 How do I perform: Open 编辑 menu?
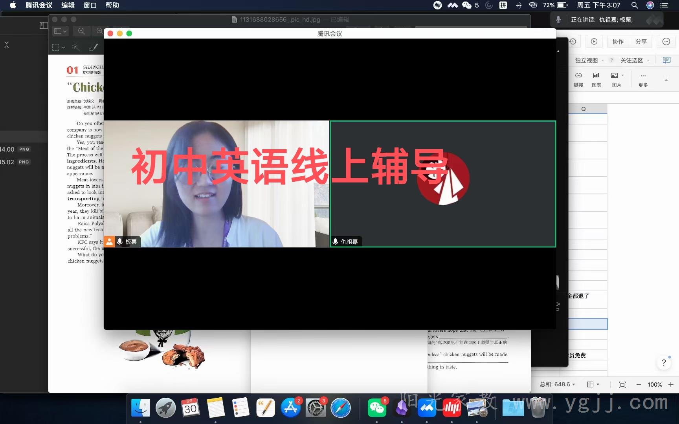coord(68,5)
